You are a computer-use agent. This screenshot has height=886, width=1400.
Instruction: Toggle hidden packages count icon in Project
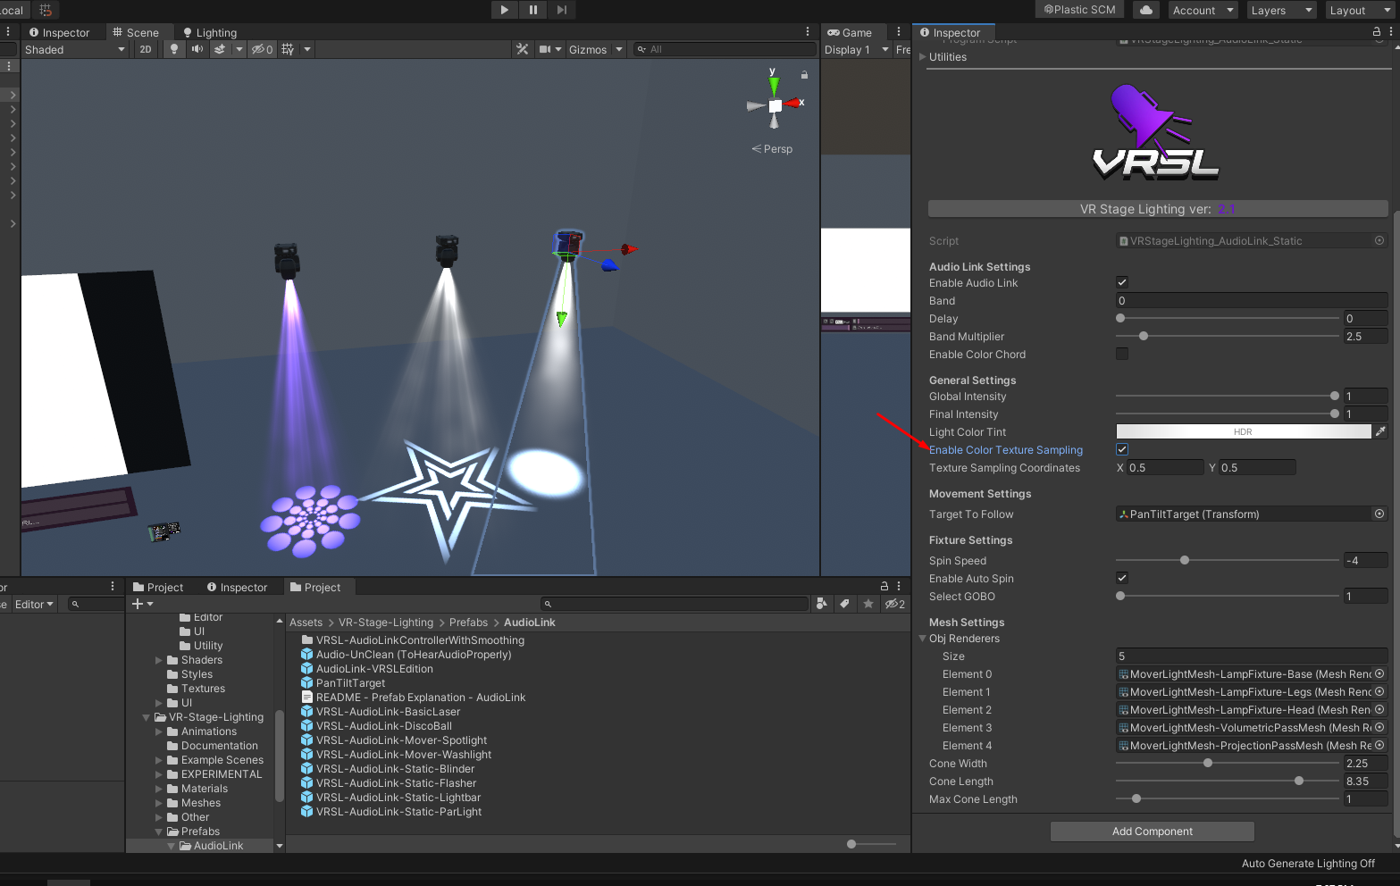(x=895, y=604)
